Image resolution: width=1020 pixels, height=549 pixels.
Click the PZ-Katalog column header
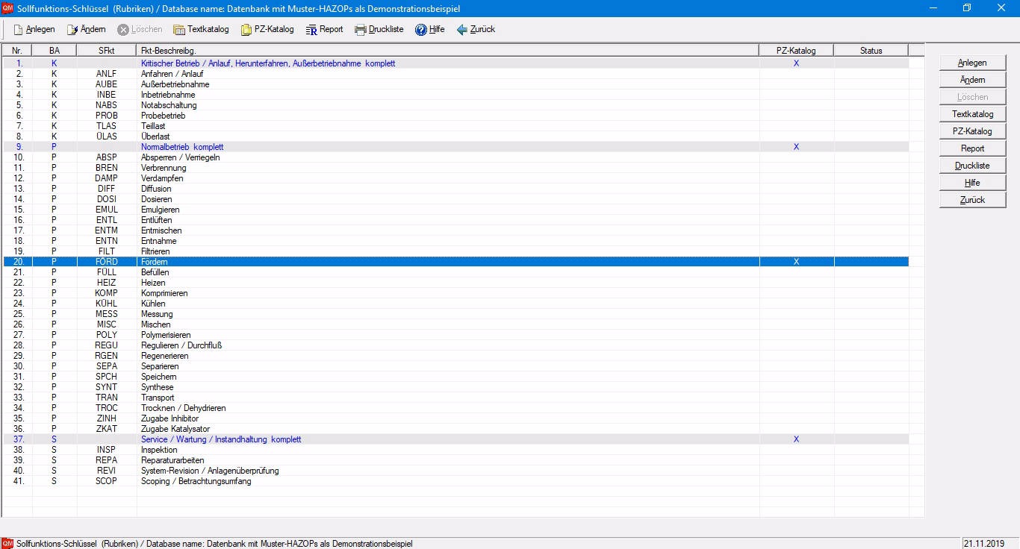click(x=796, y=51)
